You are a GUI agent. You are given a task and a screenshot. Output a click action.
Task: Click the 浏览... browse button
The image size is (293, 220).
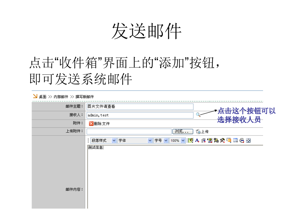click(x=183, y=132)
